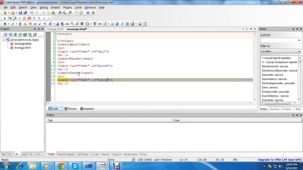The image size is (303, 170).
Task: Open Index panel options dropdown arrow
Action: coord(293,29)
